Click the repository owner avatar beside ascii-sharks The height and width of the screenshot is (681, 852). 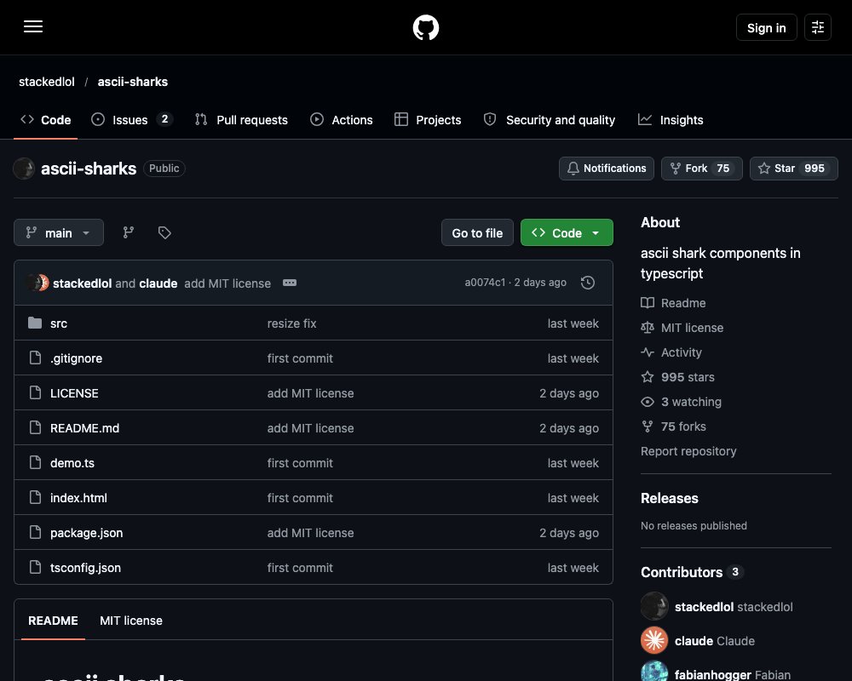(24, 169)
